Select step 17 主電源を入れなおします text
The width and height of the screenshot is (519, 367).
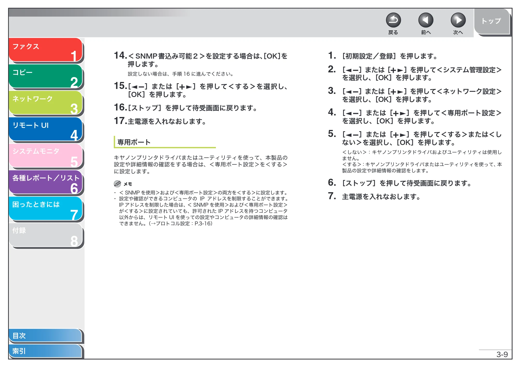point(167,121)
